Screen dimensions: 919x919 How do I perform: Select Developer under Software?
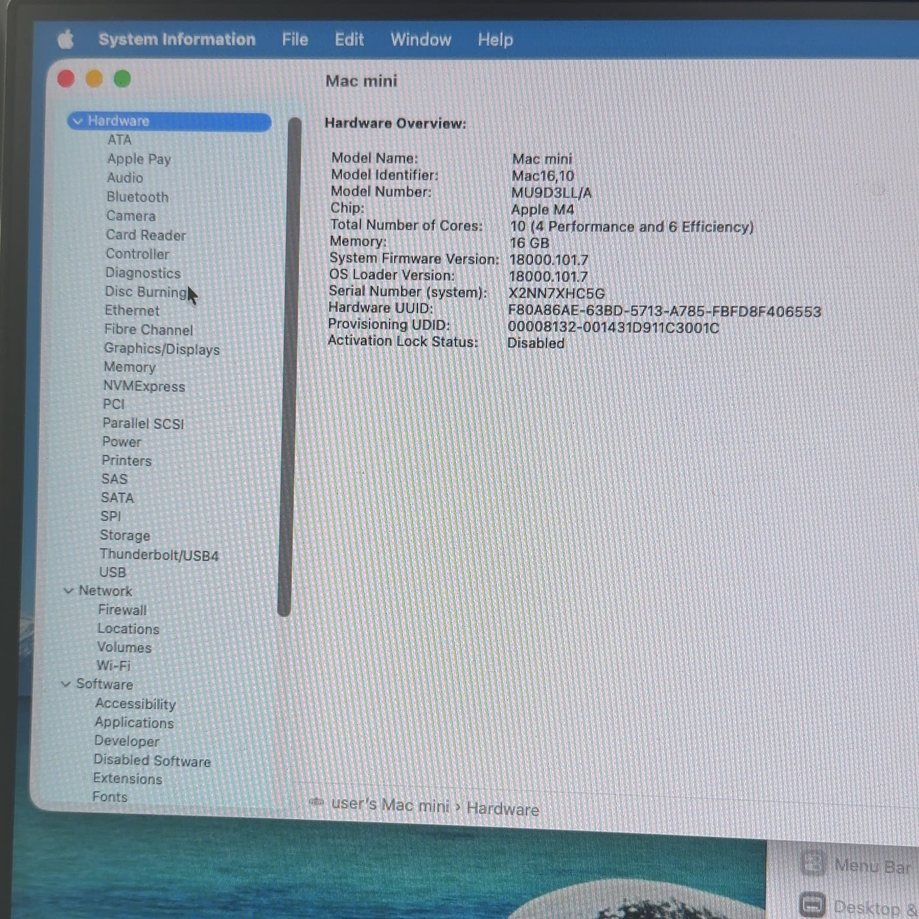(x=127, y=741)
